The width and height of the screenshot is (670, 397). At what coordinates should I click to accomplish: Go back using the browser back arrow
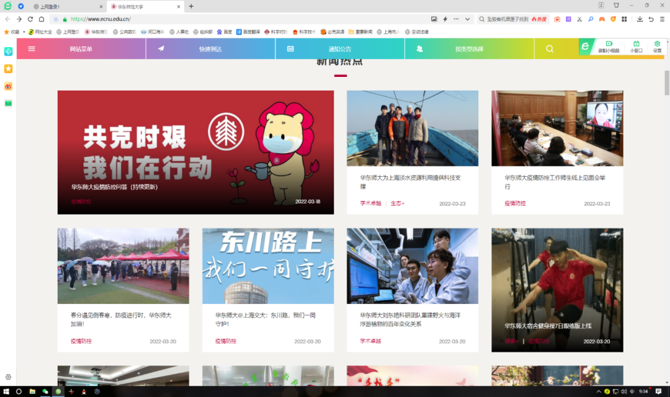pyautogui.click(x=7, y=19)
